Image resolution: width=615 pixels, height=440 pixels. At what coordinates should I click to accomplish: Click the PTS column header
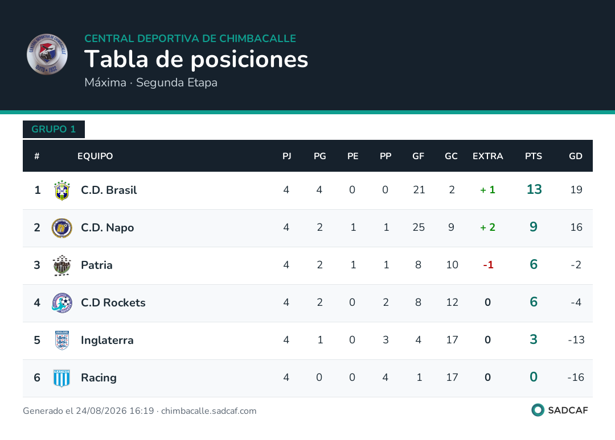(x=534, y=156)
